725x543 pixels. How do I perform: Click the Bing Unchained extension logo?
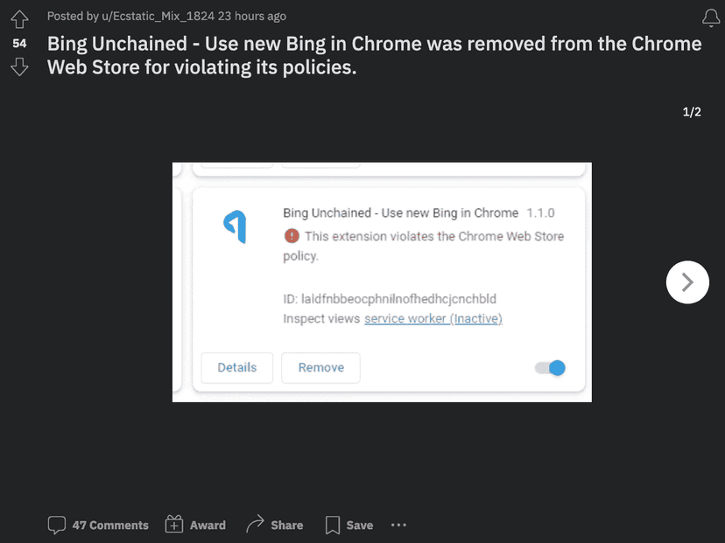(x=236, y=226)
